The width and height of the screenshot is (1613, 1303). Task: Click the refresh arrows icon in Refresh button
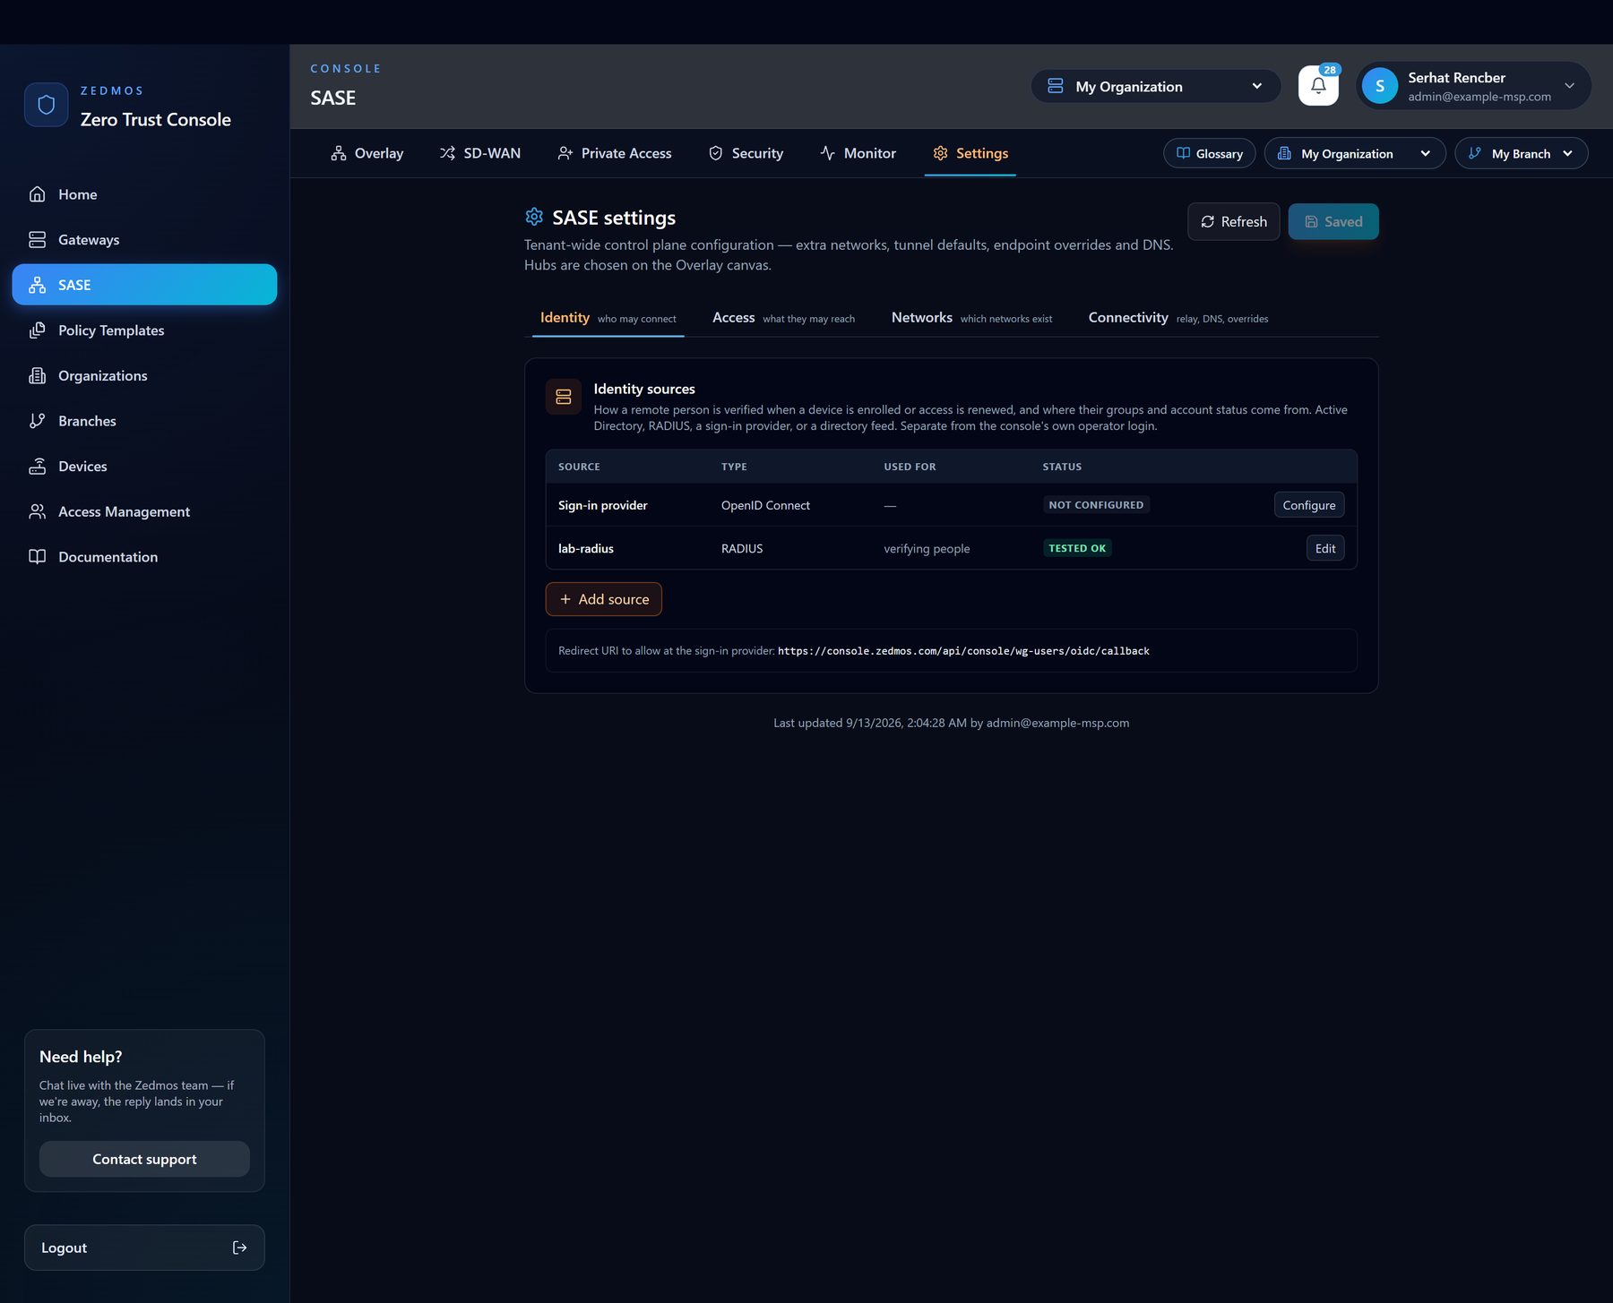1208,221
